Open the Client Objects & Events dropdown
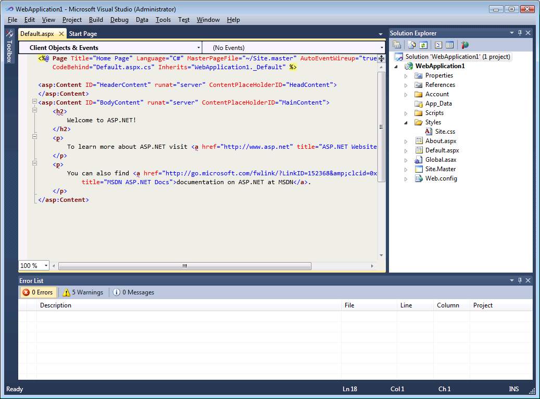This screenshot has width=540, height=399. click(110, 47)
